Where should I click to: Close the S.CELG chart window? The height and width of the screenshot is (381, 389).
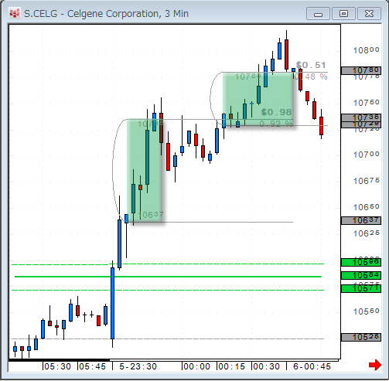point(369,14)
